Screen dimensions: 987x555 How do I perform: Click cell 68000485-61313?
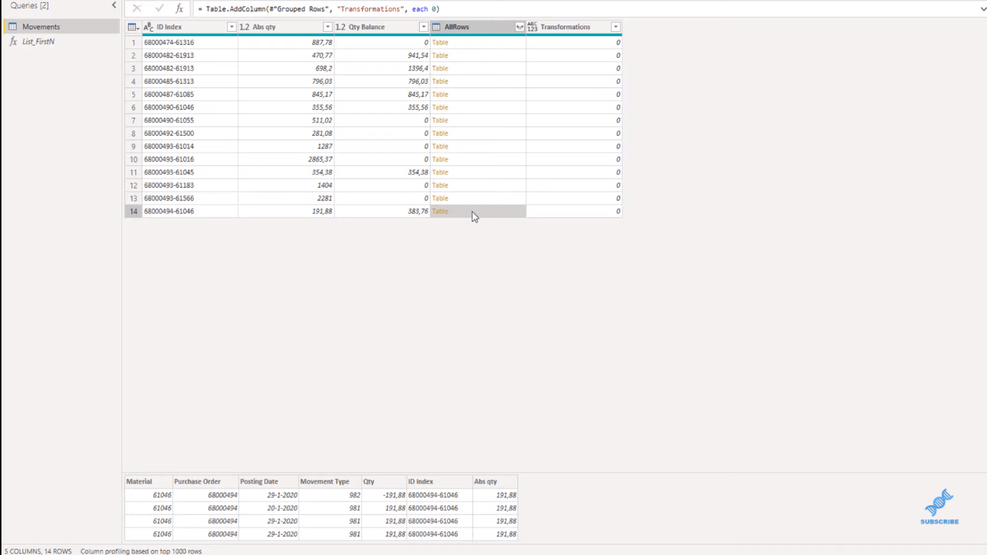pyautogui.click(x=190, y=82)
